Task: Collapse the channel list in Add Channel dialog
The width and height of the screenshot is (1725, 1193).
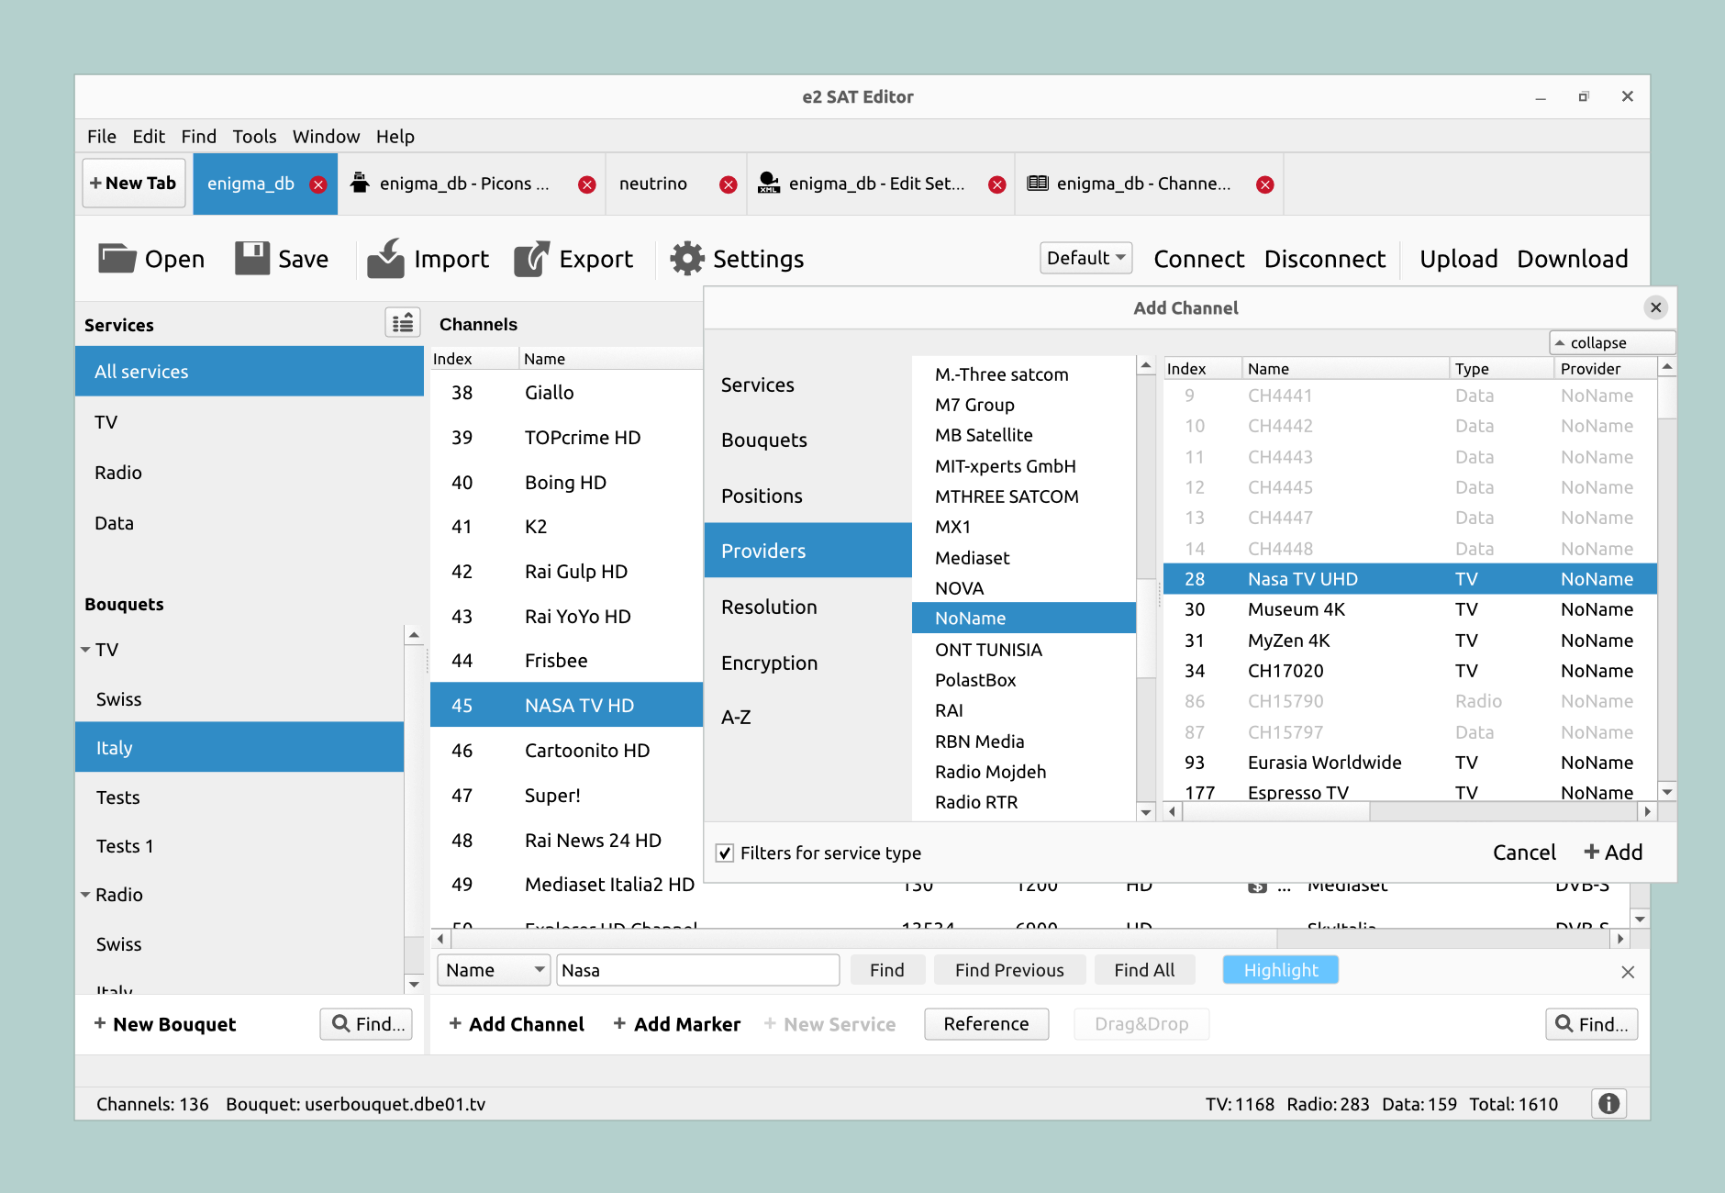Action: pos(1611,341)
